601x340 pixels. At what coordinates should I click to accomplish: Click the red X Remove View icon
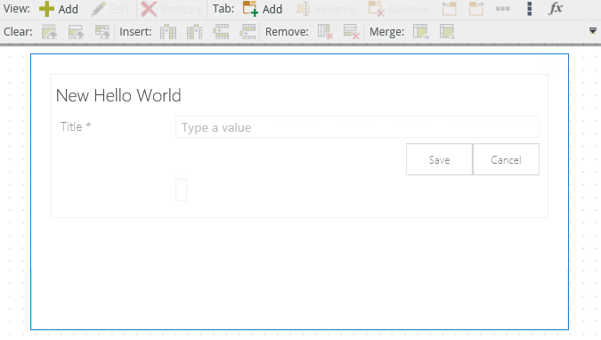(x=149, y=9)
